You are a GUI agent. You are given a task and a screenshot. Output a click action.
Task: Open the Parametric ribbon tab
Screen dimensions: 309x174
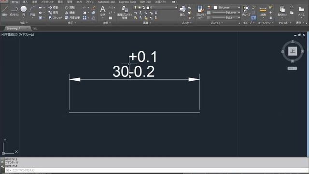pos(47,2)
